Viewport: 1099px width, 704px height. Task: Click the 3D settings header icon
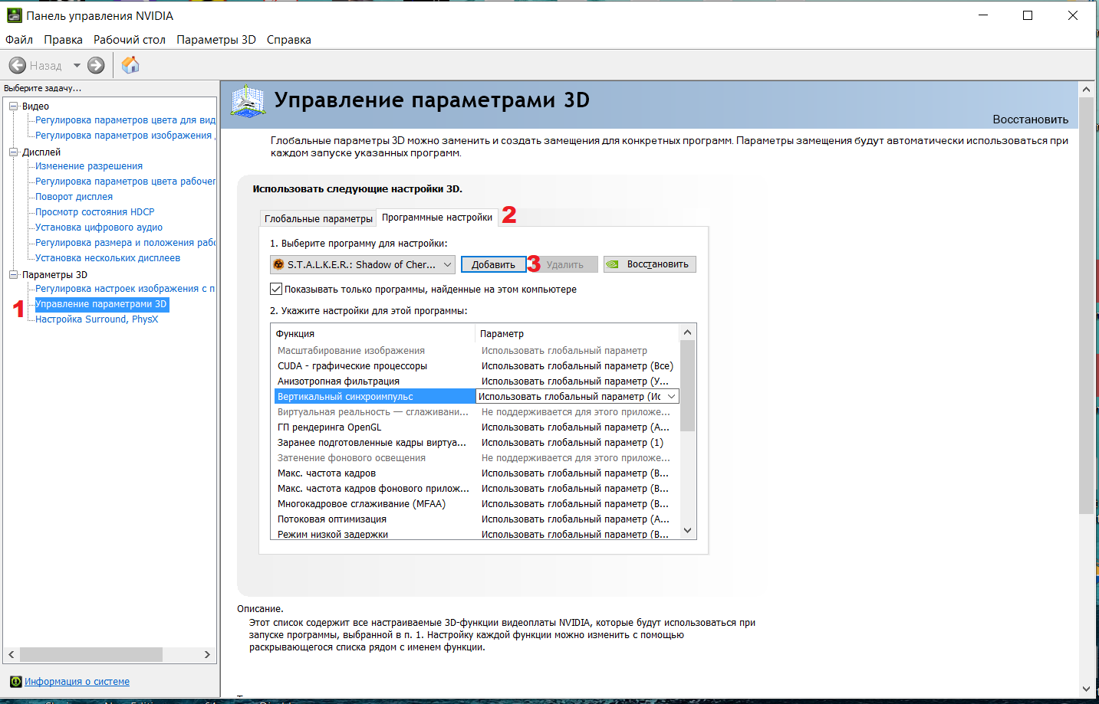click(x=248, y=100)
